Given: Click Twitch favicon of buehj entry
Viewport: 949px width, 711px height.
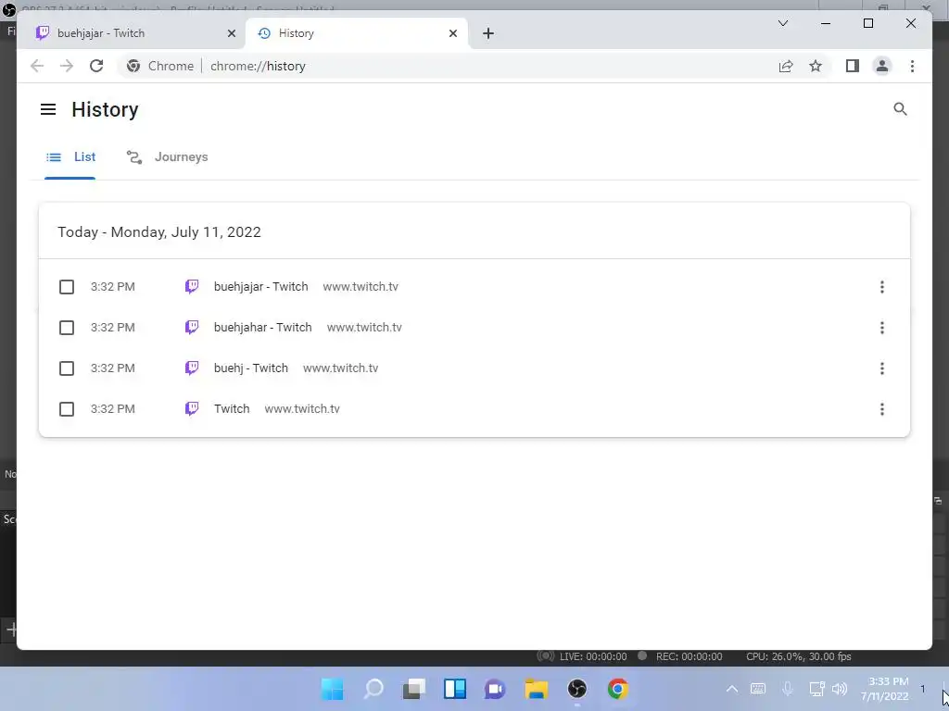Looking at the screenshot, I should pyautogui.click(x=191, y=368).
